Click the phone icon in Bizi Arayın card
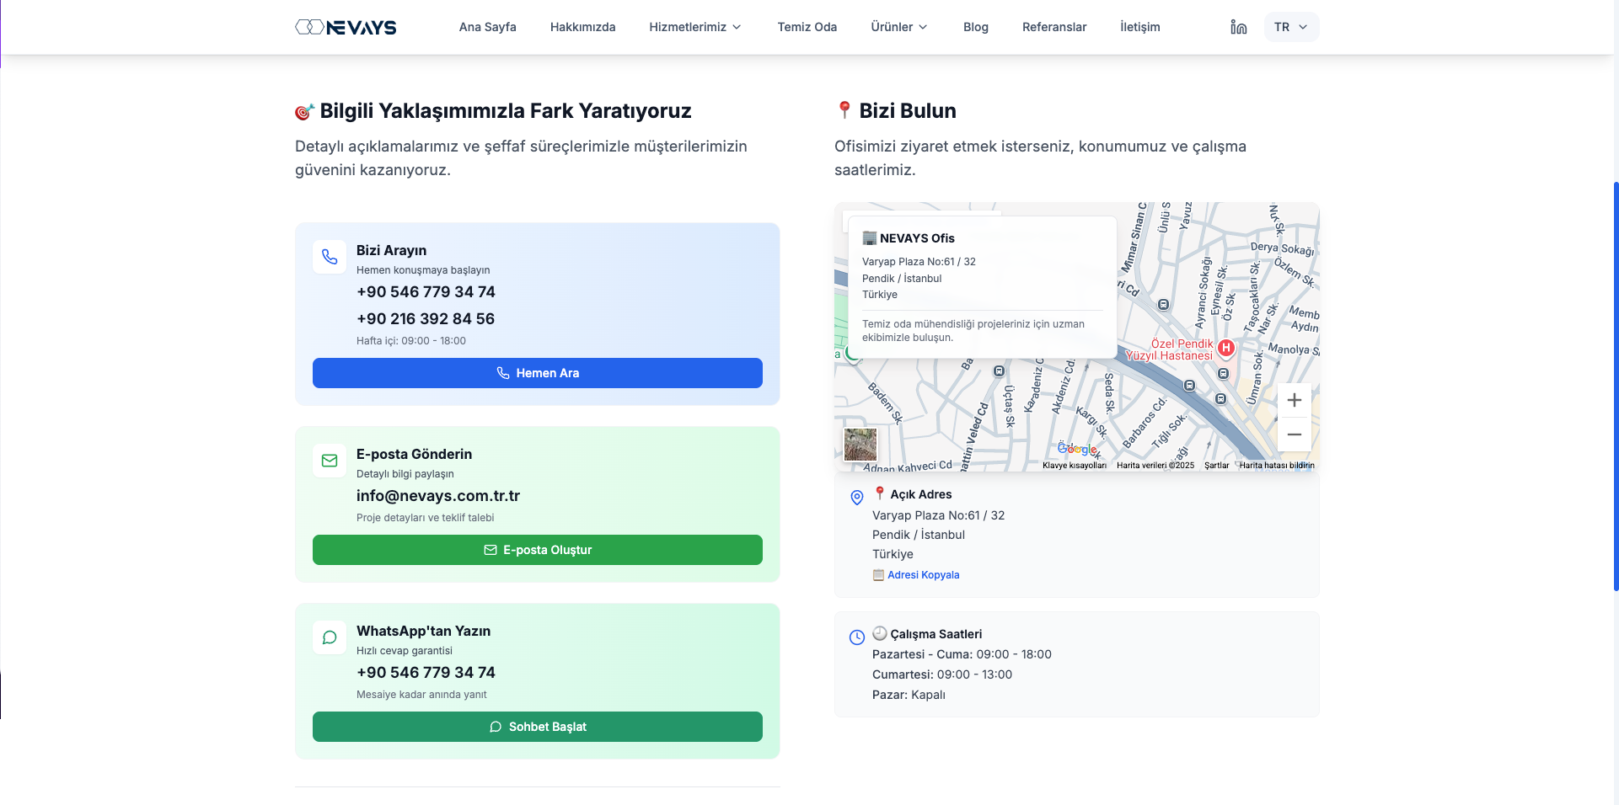Screen dimensions: 1619x805 [x=330, y=257]
